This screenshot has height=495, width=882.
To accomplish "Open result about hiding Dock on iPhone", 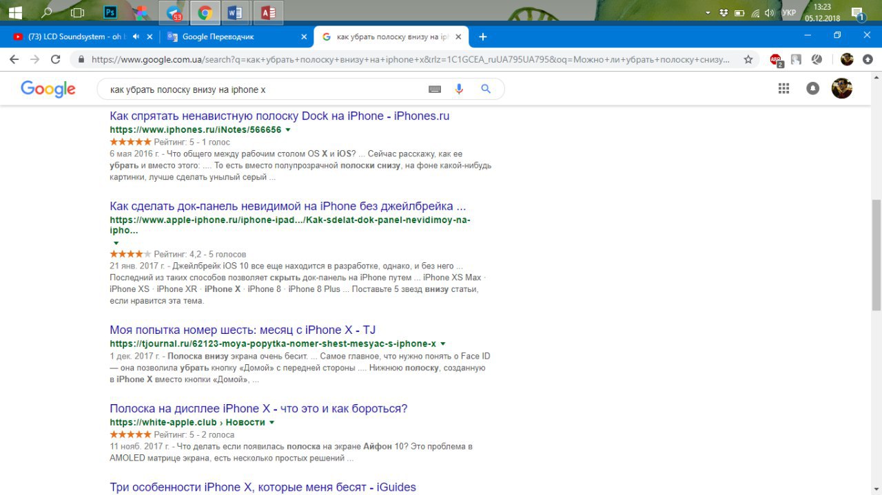I will 279,116.
